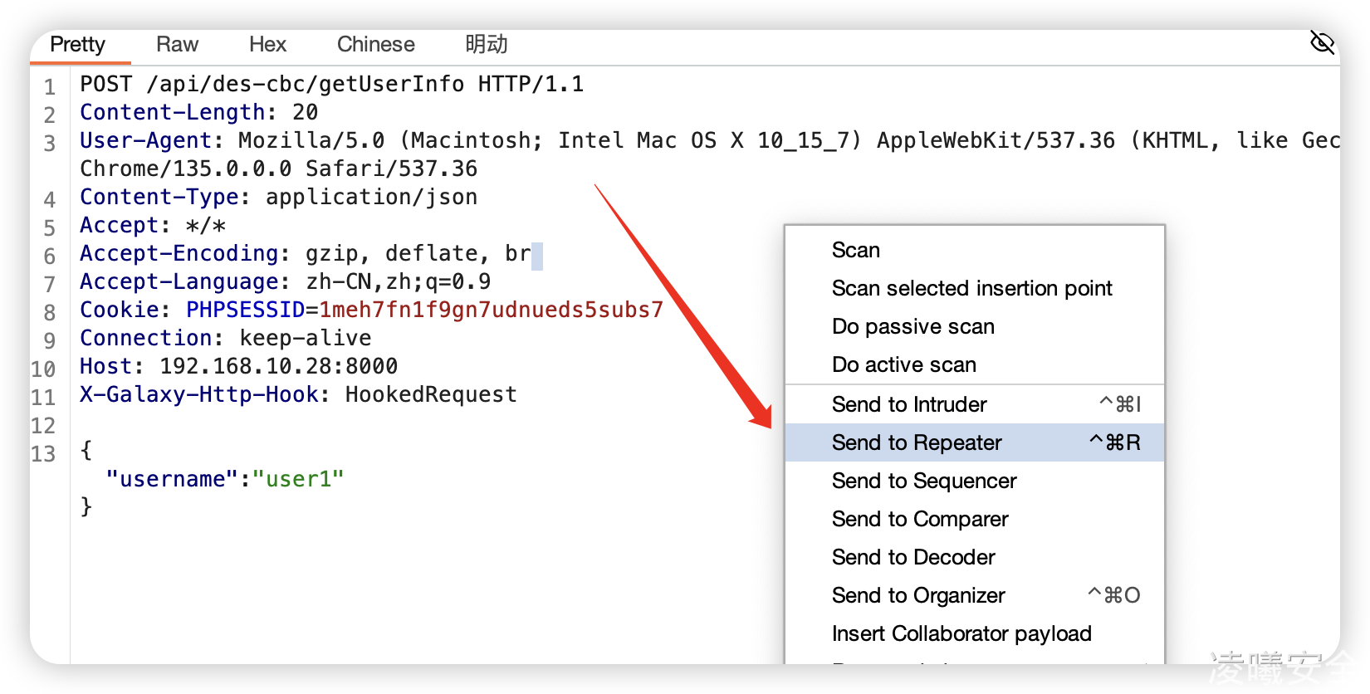The height and width of the screenshot is (694, 1370).
Task: Click the PHPSESSID cookie value text
Action: [x=491, y=310]
